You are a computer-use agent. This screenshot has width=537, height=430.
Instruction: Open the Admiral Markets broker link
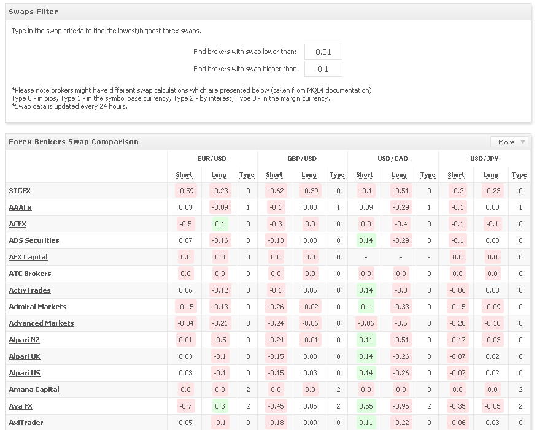click(x=37, y=307)
